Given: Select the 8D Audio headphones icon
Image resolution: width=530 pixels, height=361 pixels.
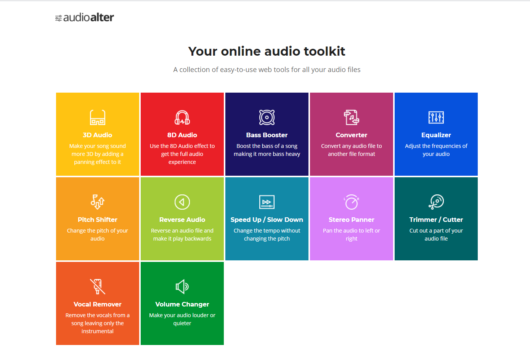Looking at the screenshot, I should pos(182,117).
